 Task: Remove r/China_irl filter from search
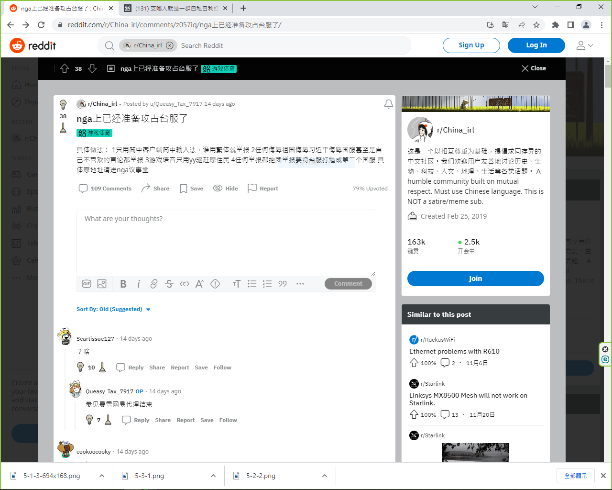(169, 45)
